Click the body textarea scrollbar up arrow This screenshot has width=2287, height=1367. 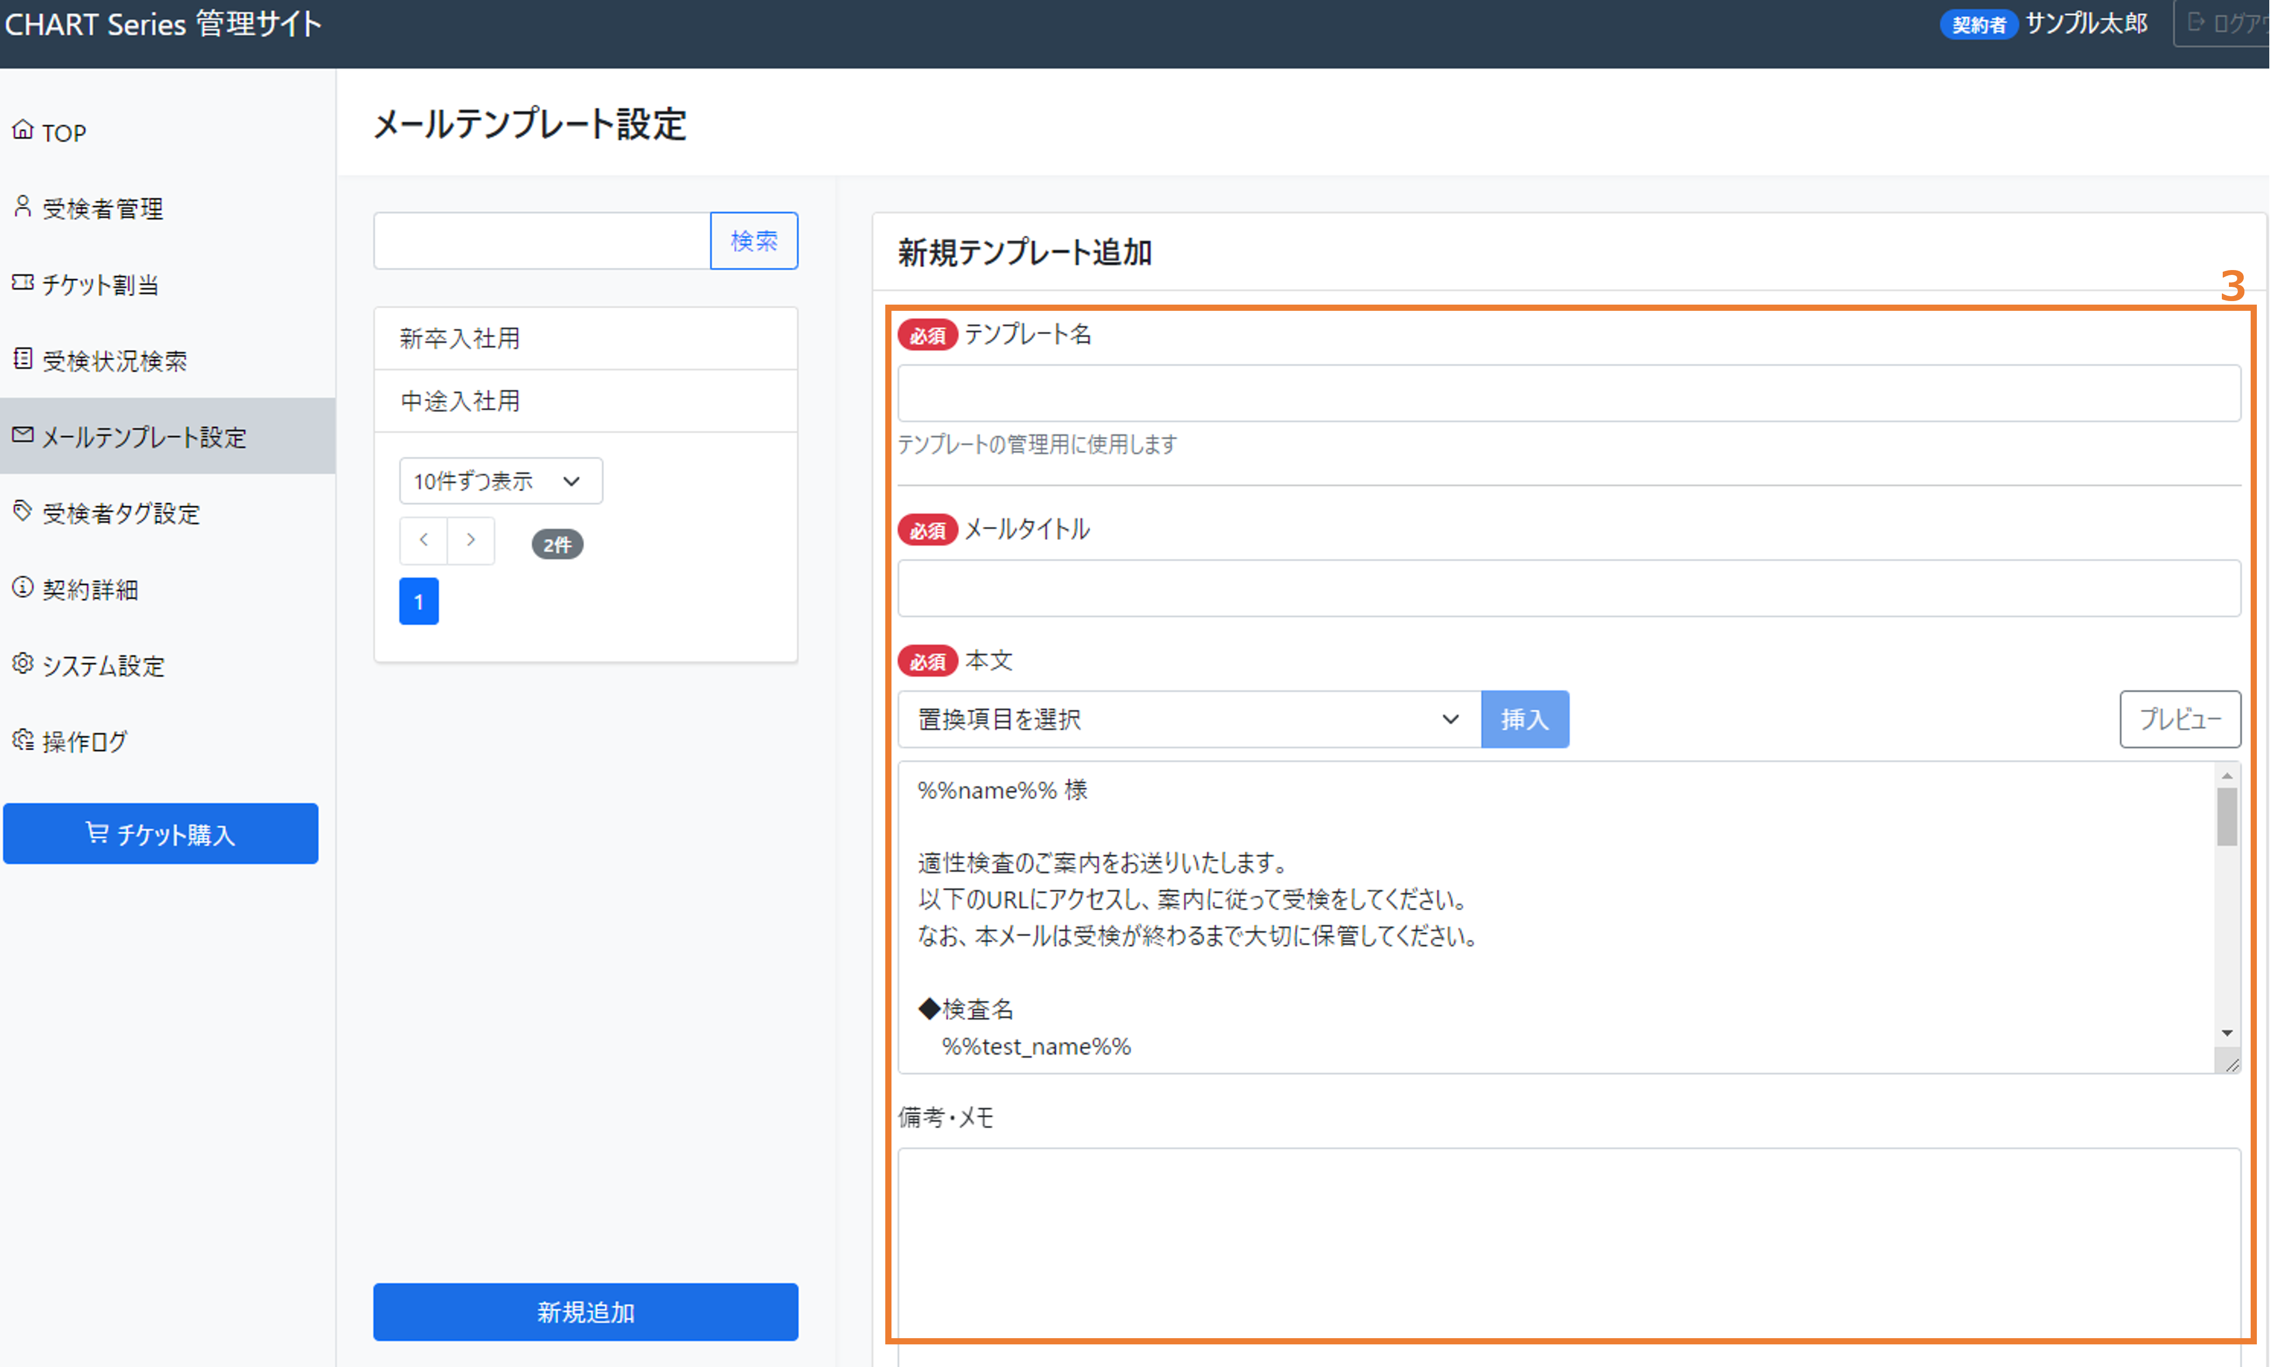(x=2228, y=776)
